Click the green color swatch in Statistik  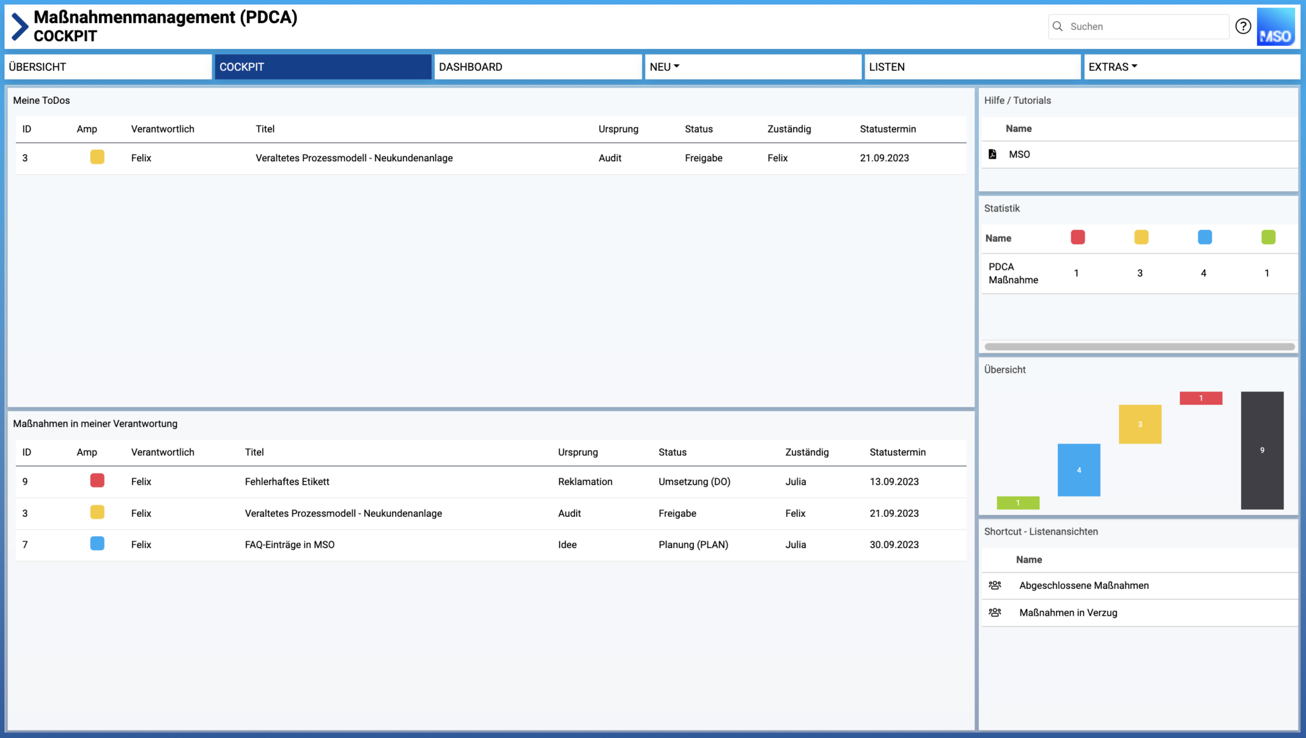(1268, 237)
